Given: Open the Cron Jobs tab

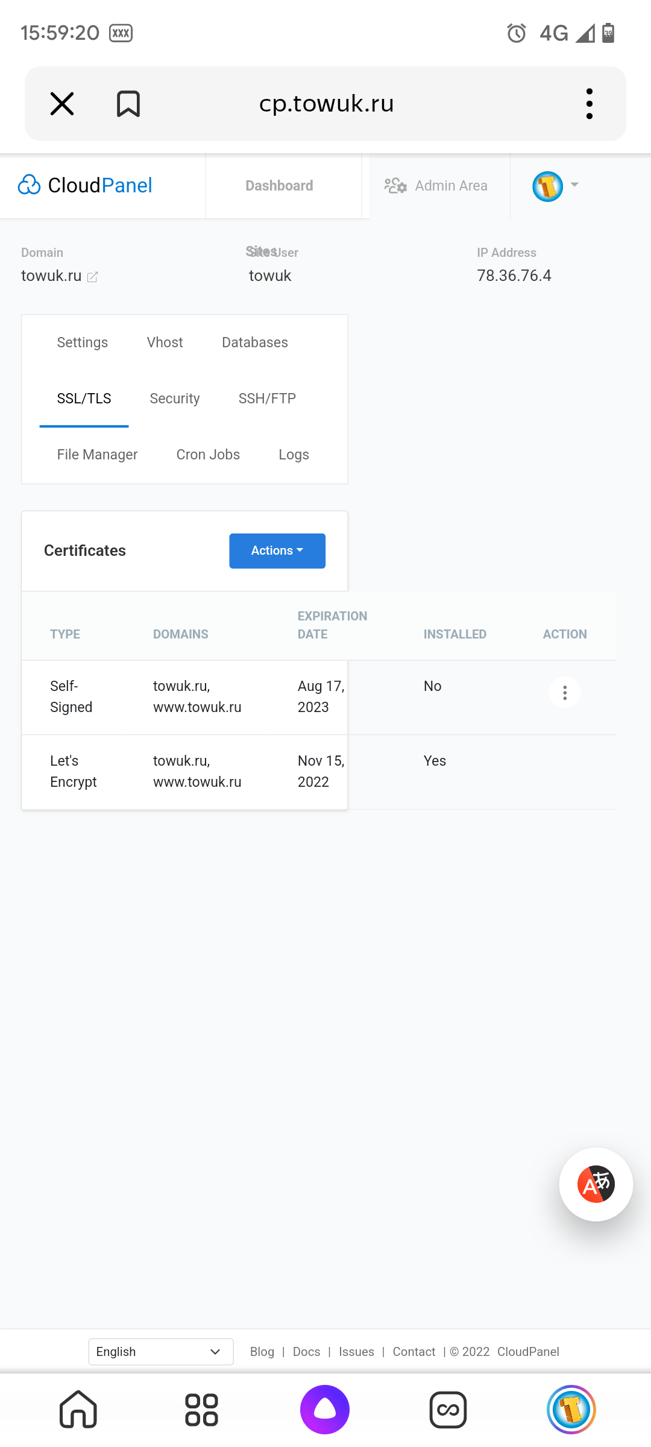Looking at the screenshot, I should point(207,454).
